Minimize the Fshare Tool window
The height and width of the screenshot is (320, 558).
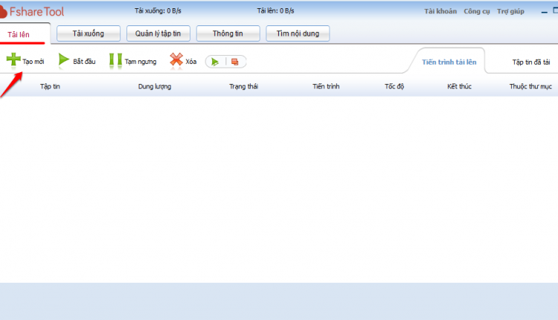544,12
